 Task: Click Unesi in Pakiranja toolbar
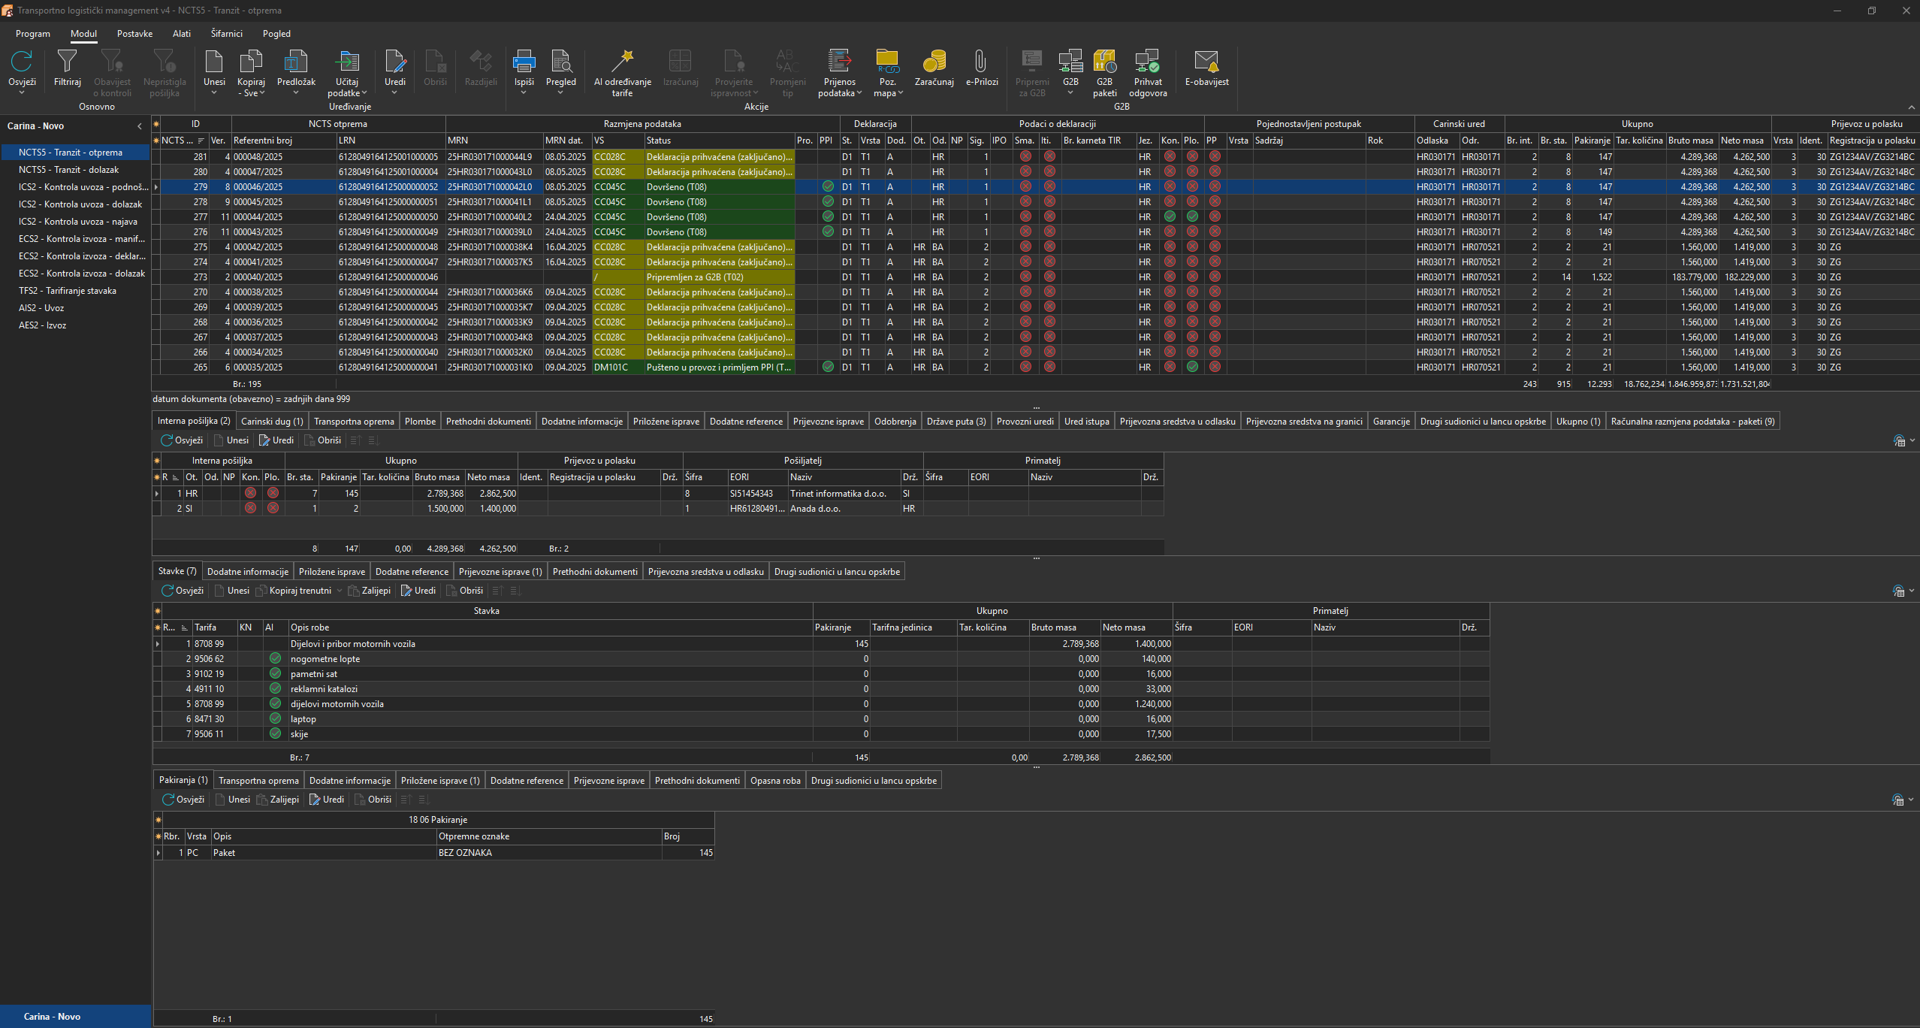[233, 800]
